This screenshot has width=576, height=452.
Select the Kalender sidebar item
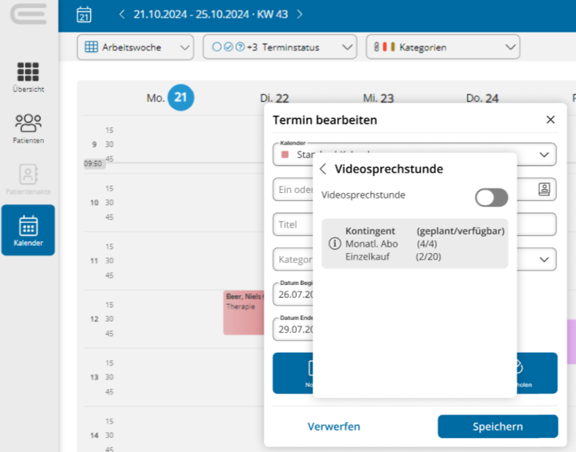pos(28,230)
